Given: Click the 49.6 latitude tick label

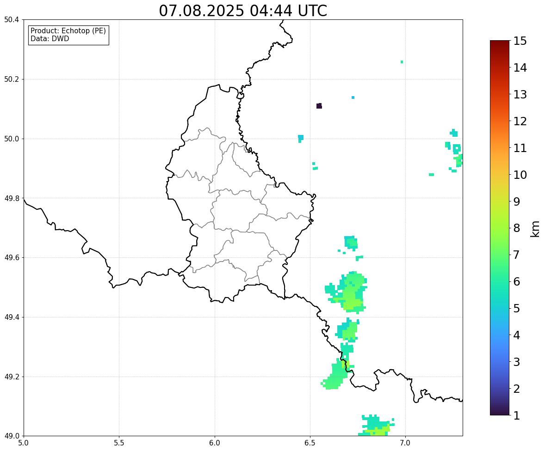Looking at the screenshot, I should (12, 257).
